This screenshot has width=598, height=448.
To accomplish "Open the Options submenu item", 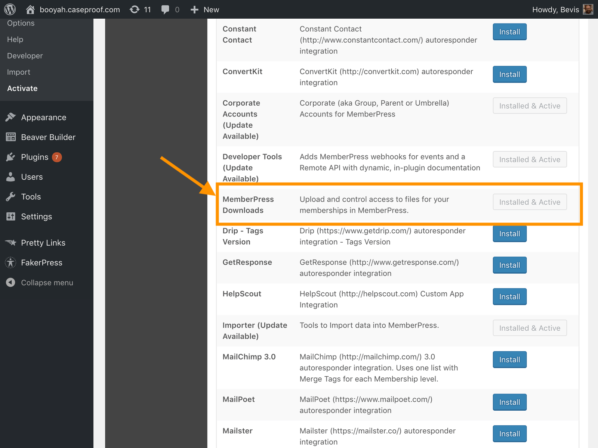I will point(21,23).
